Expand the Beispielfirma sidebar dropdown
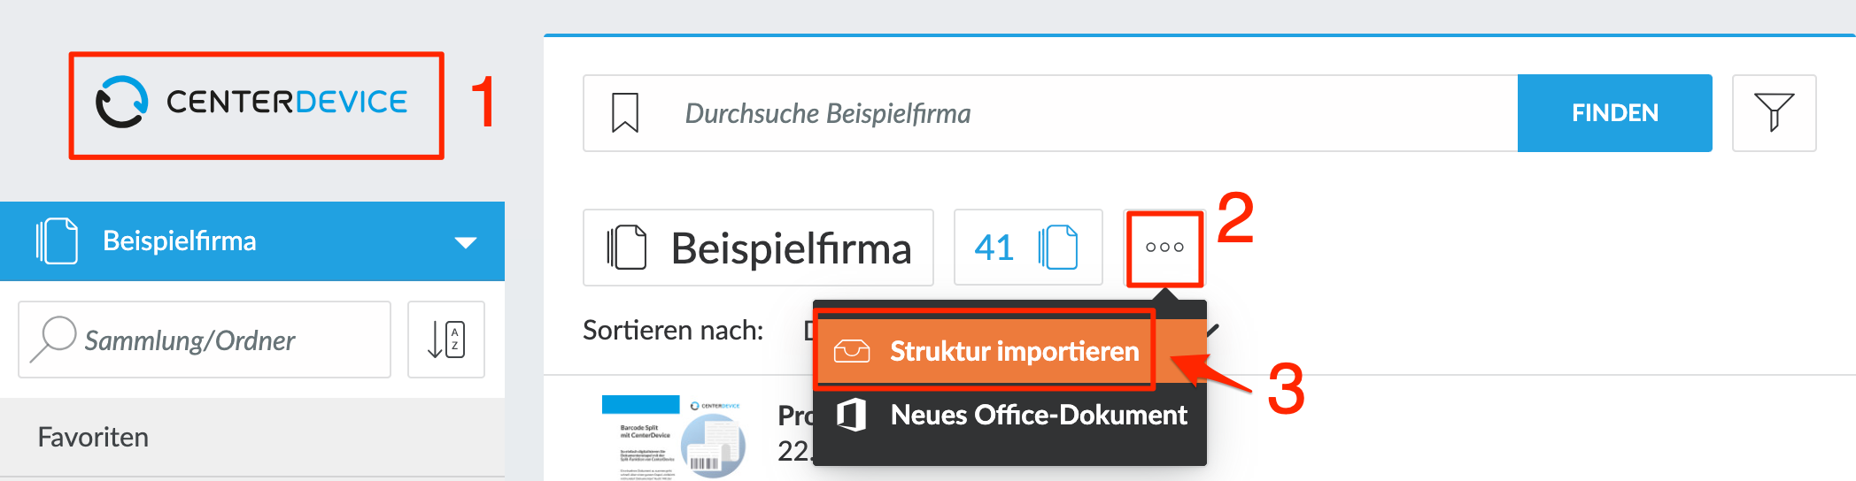The image size is (1856, 481). tap(465, 242)
